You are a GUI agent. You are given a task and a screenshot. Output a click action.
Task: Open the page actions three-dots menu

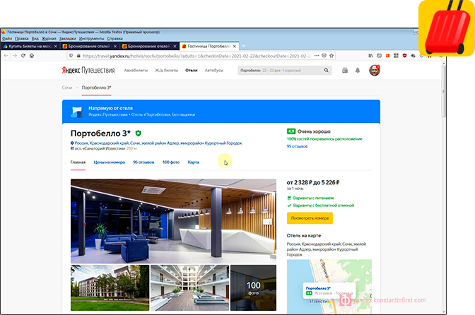click(x=316, y=56)
